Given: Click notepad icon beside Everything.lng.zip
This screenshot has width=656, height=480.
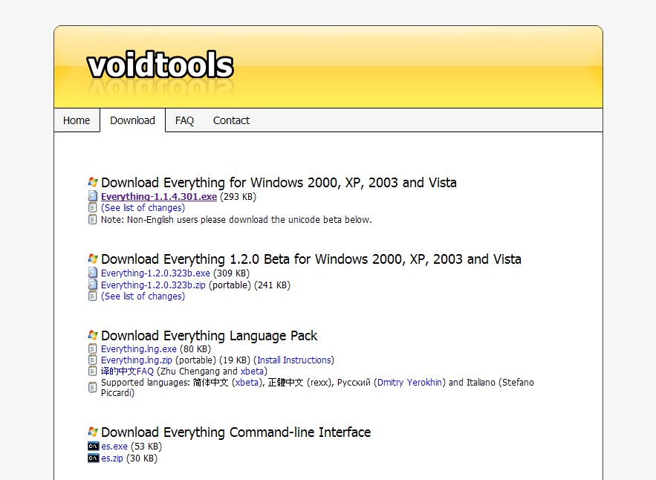Looking at the screenshot, I should click(92, 360).
